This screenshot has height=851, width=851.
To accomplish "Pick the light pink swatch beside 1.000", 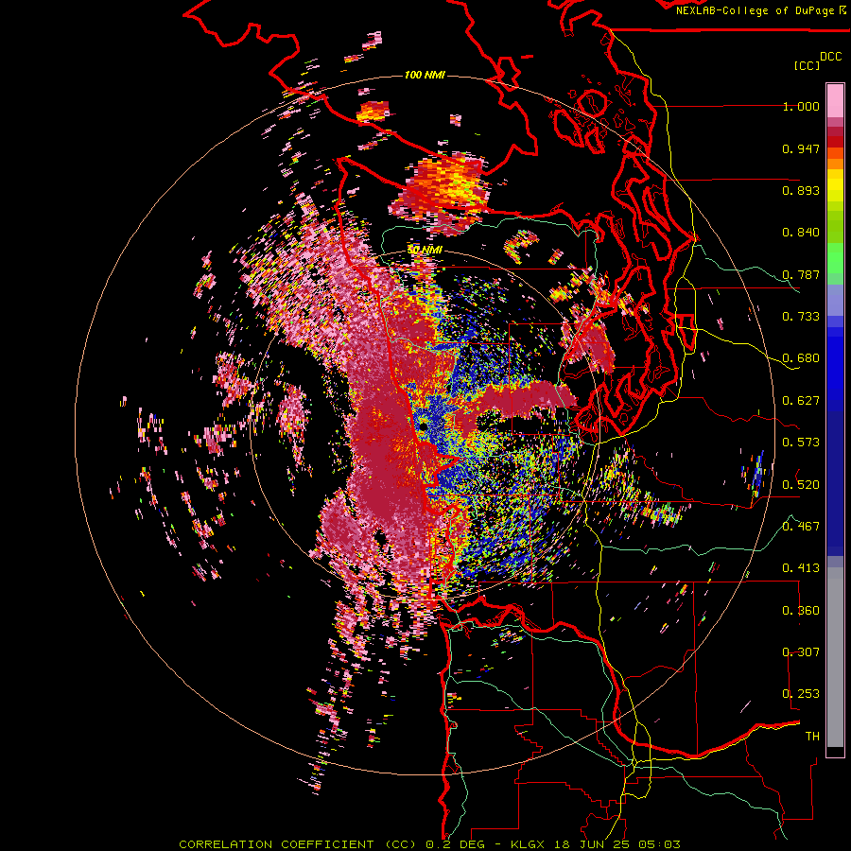I will (835, 100).
